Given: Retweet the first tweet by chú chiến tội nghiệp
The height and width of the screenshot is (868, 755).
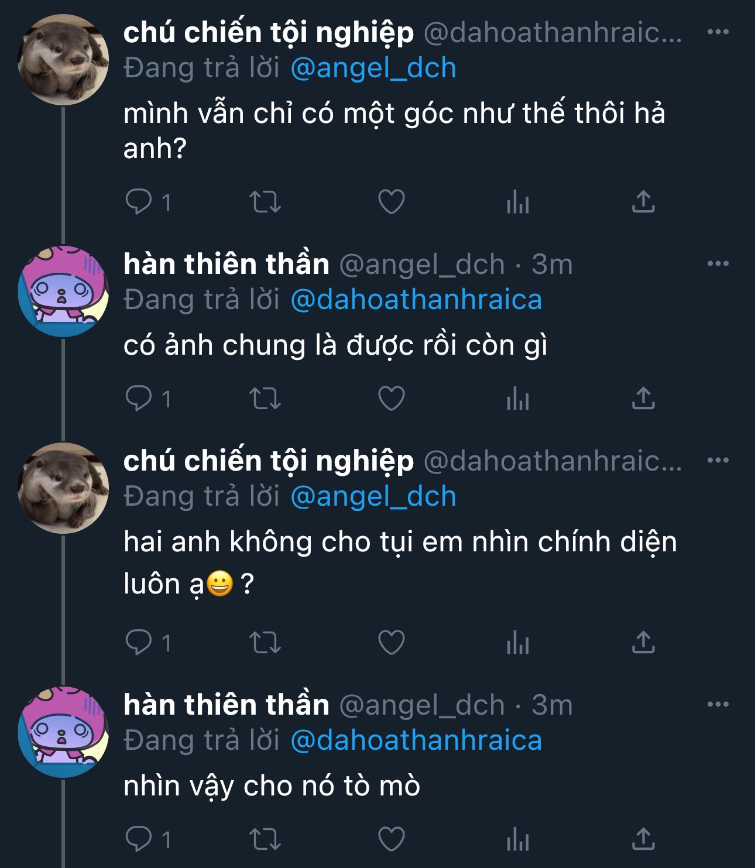Looking at the screenshot, I should pyautogui.click(x=265, y=202).
